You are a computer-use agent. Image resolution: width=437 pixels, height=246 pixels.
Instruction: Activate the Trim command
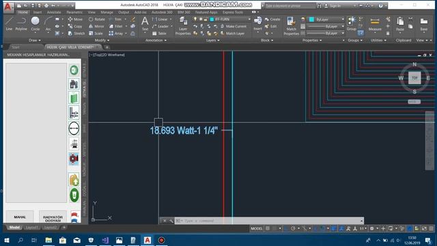coord(115,19)
